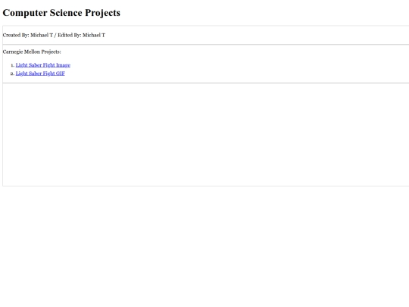Open the Light Saber Fight Image link
Image resolution: width=409 pixels, height=307 pixels.
pyautogui.click(x=43, y=65)
